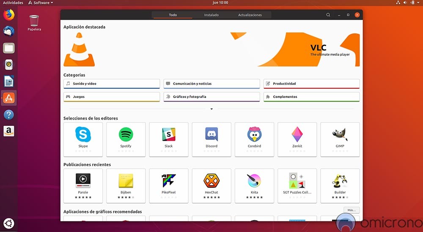
Task: Open Files manager from the dock
Action: [x=9, y=48]
